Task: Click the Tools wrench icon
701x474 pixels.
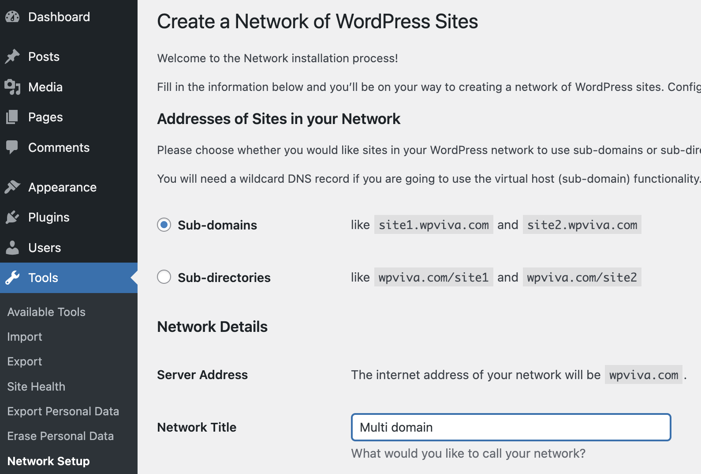Action: [12, 278]
